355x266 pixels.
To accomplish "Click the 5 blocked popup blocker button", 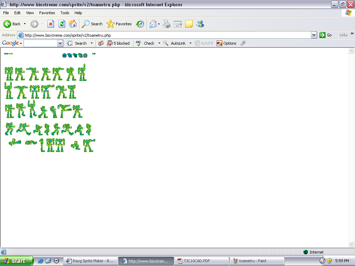I will (118, 43).
